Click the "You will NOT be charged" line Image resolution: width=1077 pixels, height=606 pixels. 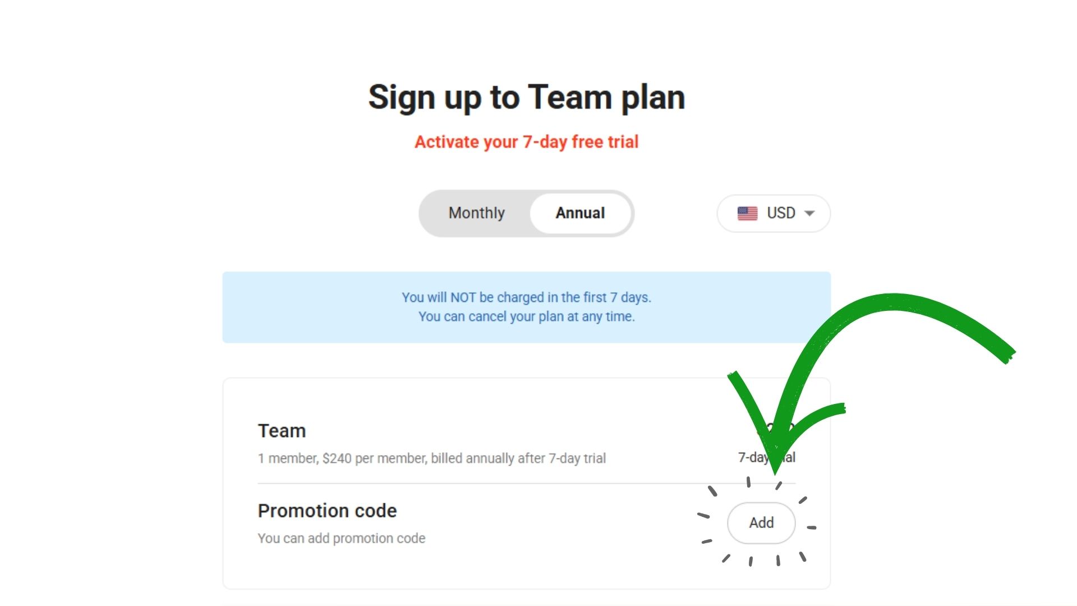[526, 297]
